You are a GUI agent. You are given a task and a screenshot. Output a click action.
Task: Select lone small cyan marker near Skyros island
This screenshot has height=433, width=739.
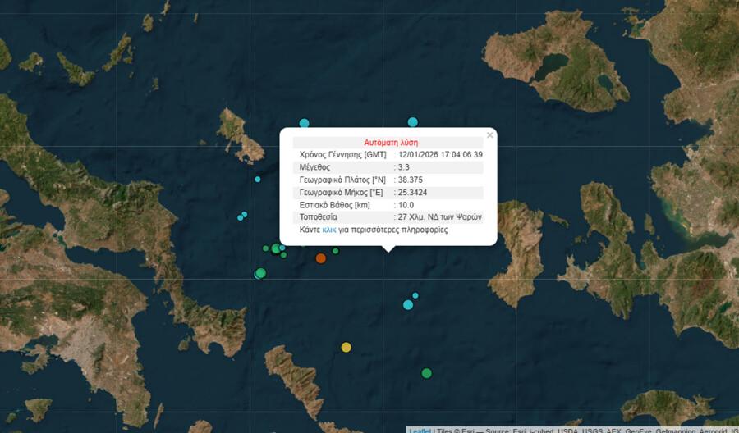pyautogui.click(x=258, y=179)
